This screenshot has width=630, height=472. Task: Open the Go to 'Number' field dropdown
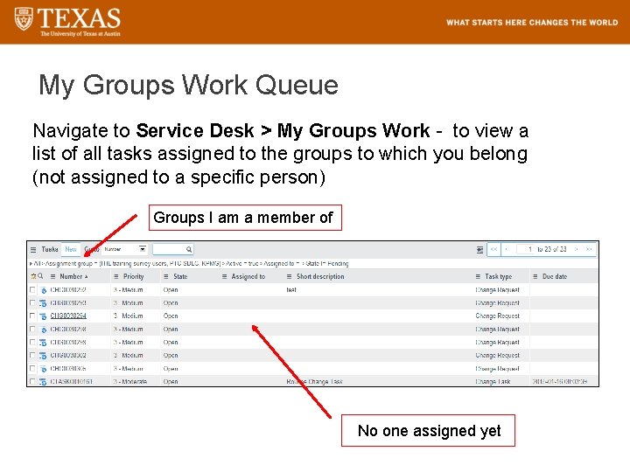125,249
